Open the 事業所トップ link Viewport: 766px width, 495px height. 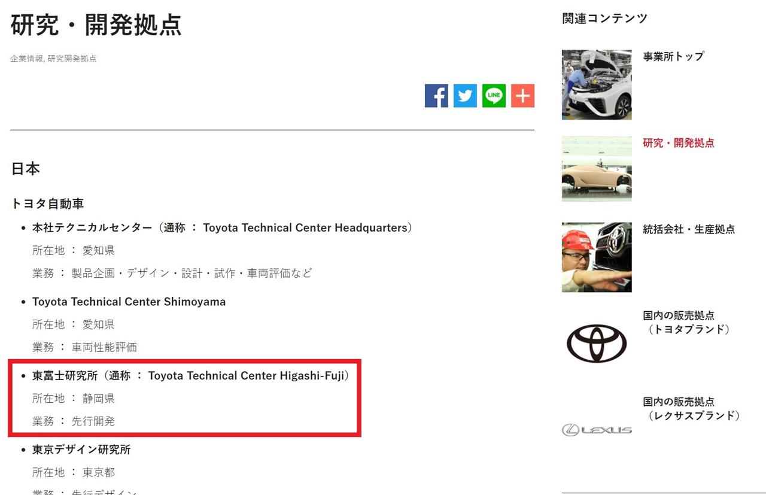coord(673,56)
